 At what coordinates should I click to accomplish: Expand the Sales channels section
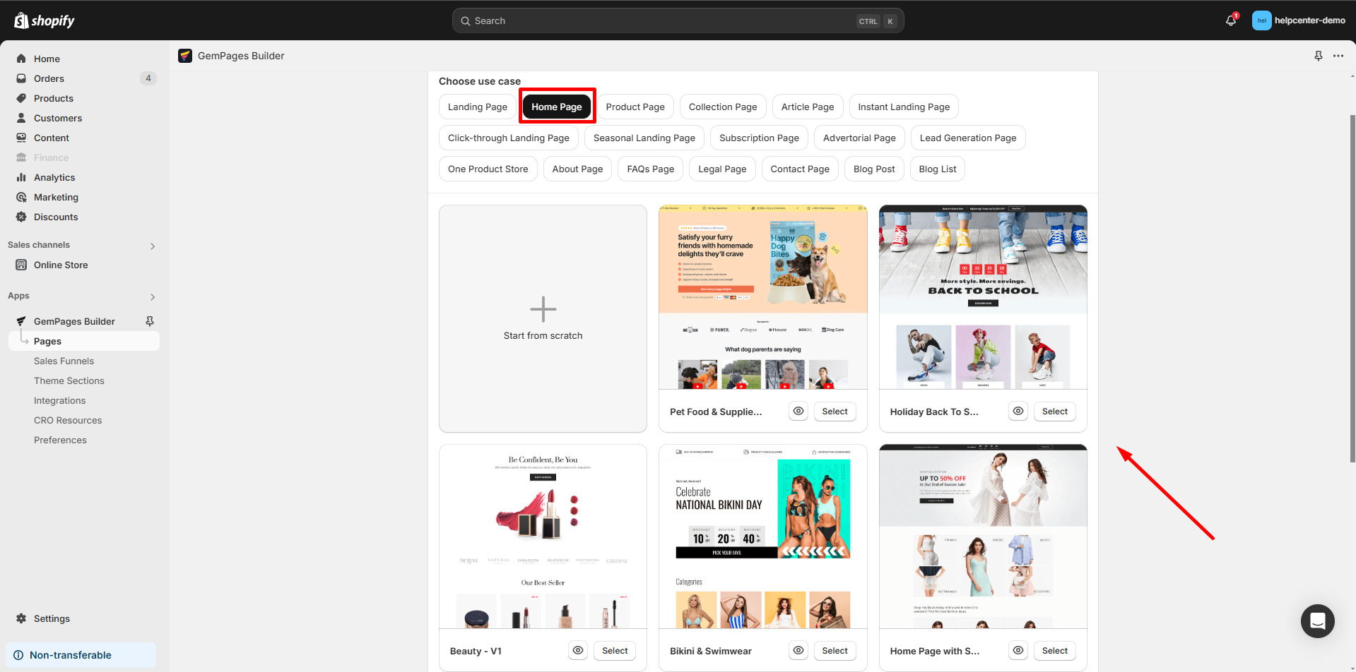click(152, 246)
